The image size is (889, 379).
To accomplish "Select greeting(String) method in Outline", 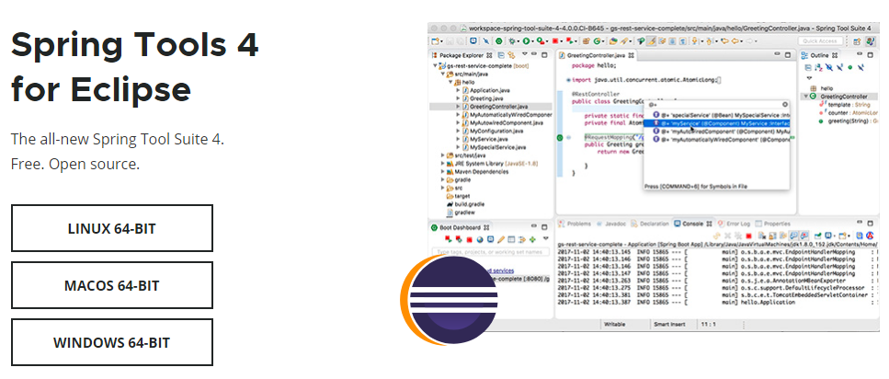I will [x=849, y=121].
